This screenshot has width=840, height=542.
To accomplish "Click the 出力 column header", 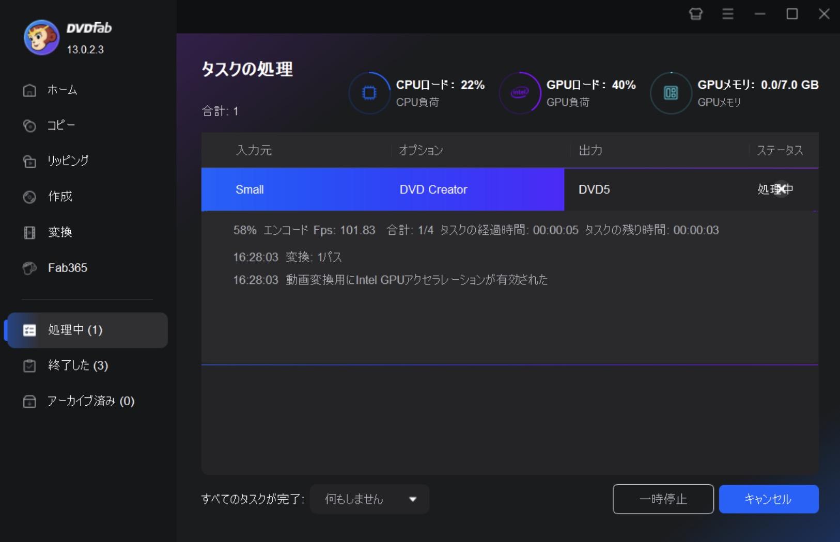I will coord(590,150).
